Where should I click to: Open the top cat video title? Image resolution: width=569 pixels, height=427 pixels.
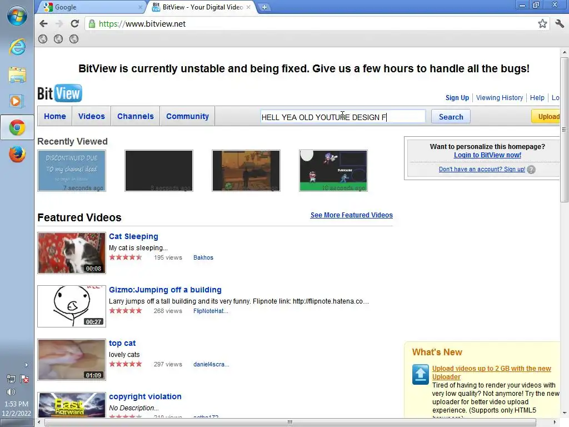[122, 343]
